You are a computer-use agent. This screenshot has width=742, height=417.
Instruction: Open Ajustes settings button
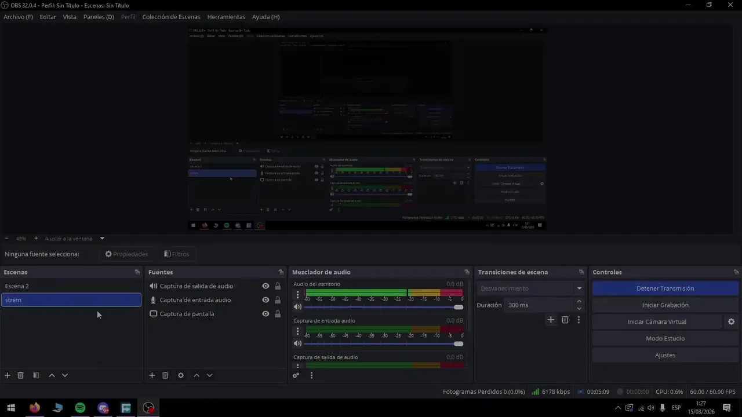(665, 355)
